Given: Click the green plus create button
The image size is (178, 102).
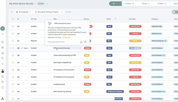Looking at the screenshot, I should click(3, 29).
